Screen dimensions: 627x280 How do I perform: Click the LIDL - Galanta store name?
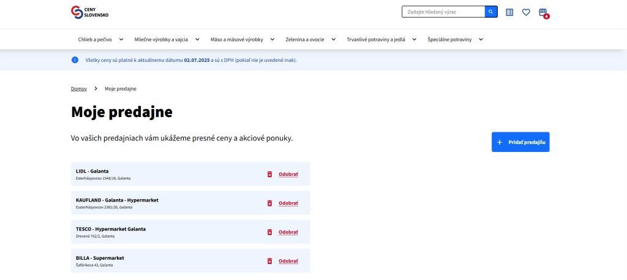92,171
